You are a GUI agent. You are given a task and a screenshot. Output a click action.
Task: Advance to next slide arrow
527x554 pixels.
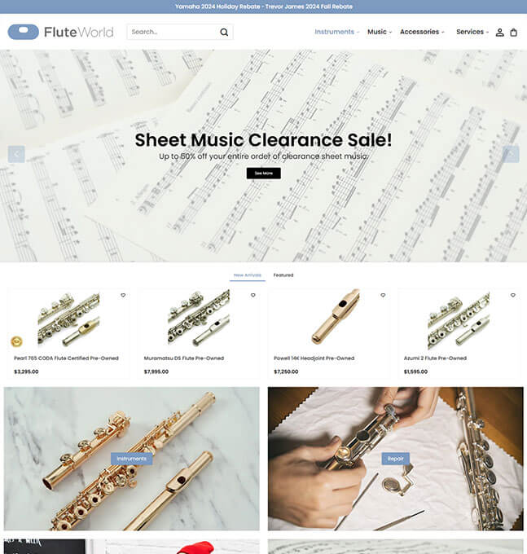click(x=511, y=155)
